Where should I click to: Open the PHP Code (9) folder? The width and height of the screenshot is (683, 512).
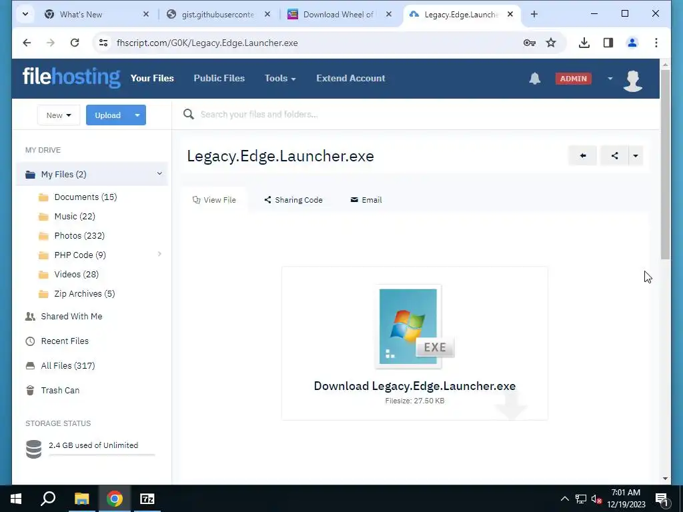click(x=80, y=255)
